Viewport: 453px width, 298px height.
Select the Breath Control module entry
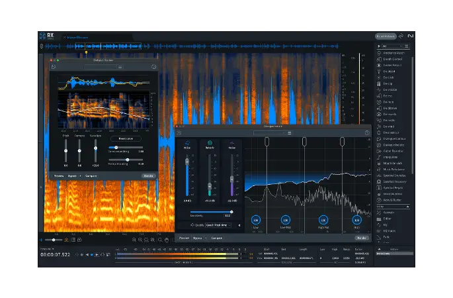pos(394,59)
